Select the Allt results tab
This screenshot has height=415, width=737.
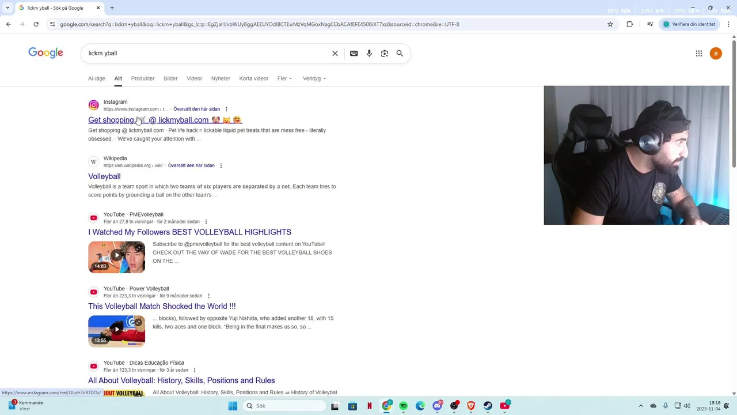pyautogui.click(x=118, y=78)
